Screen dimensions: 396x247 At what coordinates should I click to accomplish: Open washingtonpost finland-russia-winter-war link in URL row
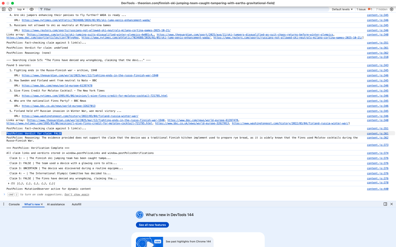point(80,116)
